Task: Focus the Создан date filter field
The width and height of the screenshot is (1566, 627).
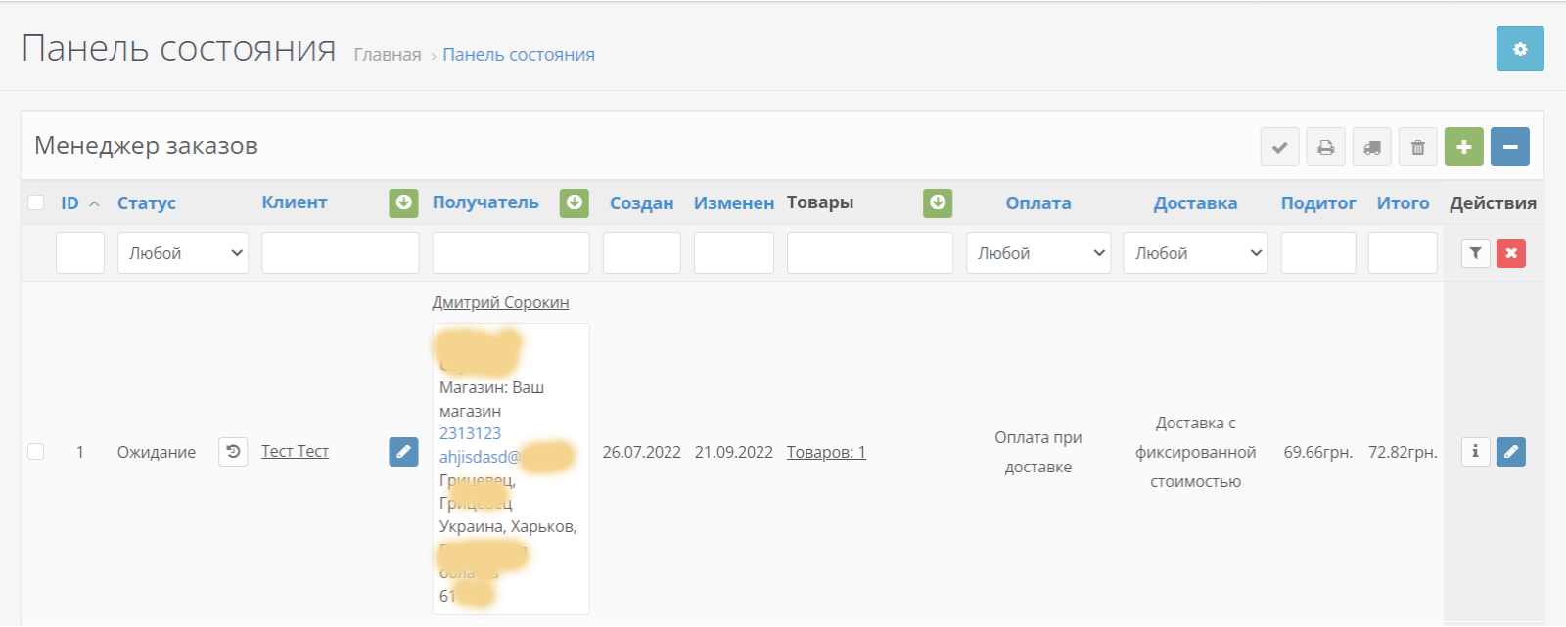Action: [642, 253]
